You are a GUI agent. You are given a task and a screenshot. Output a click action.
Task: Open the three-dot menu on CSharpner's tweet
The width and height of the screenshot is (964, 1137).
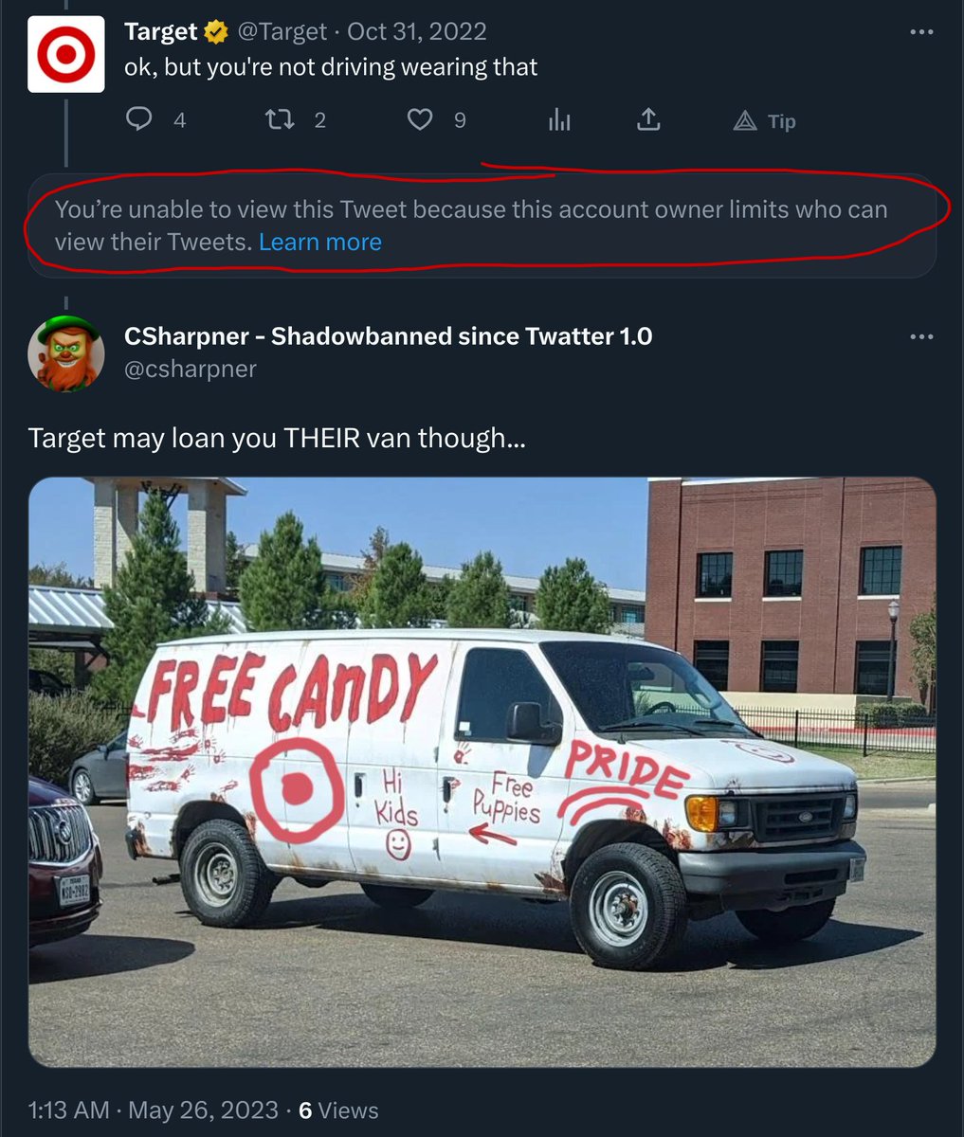(x=921, y=337)
